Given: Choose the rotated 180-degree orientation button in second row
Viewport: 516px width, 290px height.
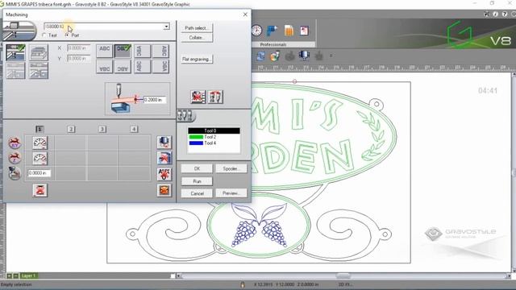Looking at the screenshot, I should (123, 67).
